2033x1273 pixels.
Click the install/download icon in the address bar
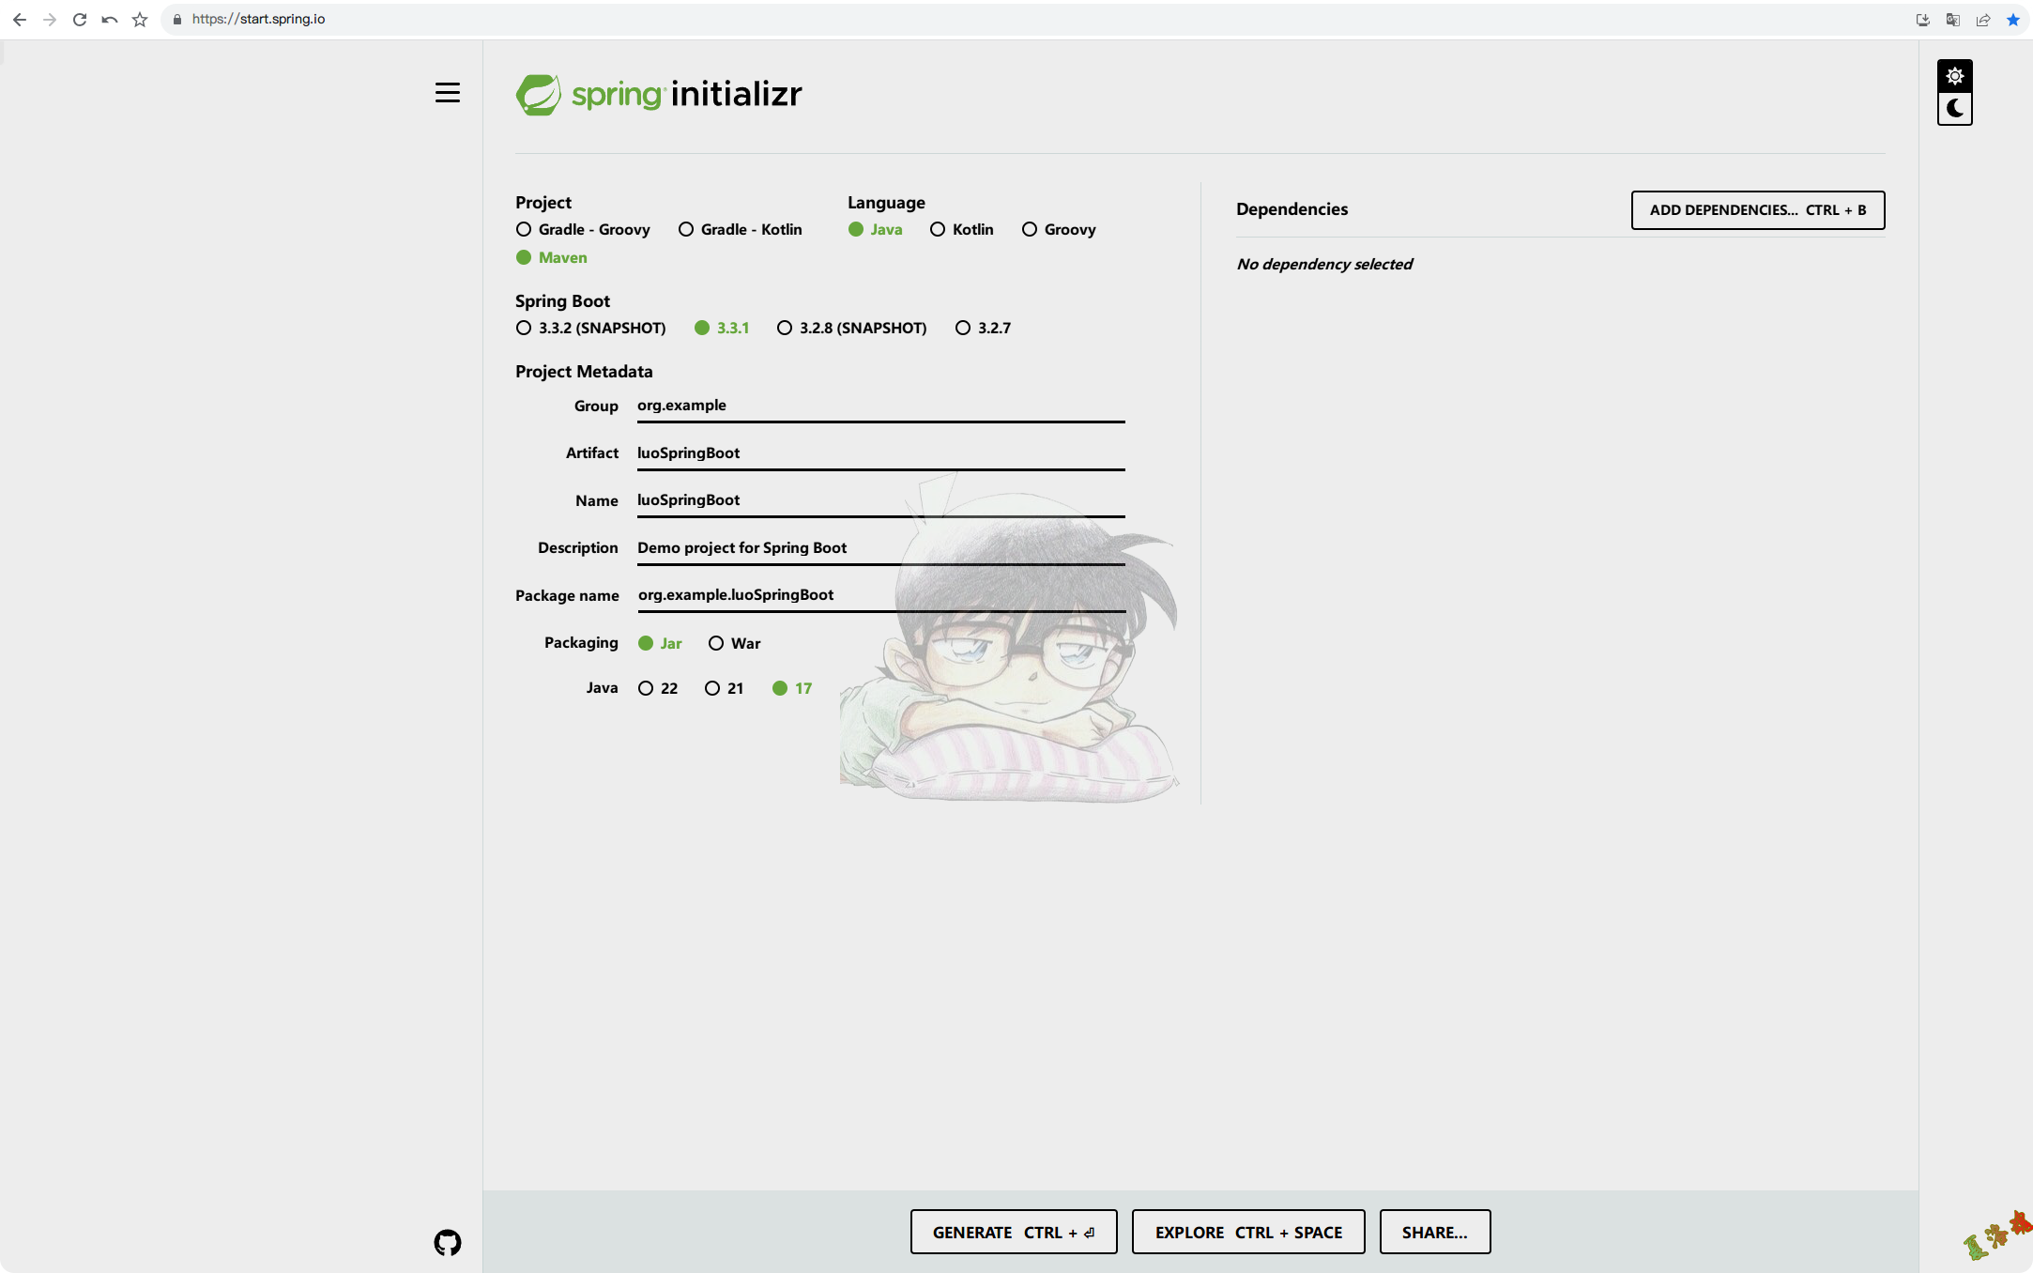pyautogui.click(x=1923, y=20)
